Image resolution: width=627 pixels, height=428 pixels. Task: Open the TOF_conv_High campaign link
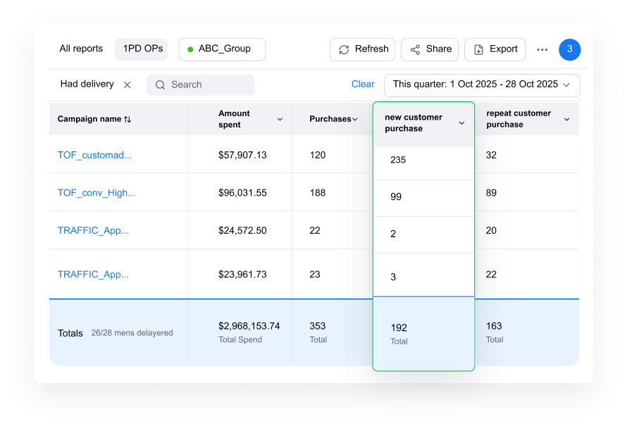coord(97,193)
